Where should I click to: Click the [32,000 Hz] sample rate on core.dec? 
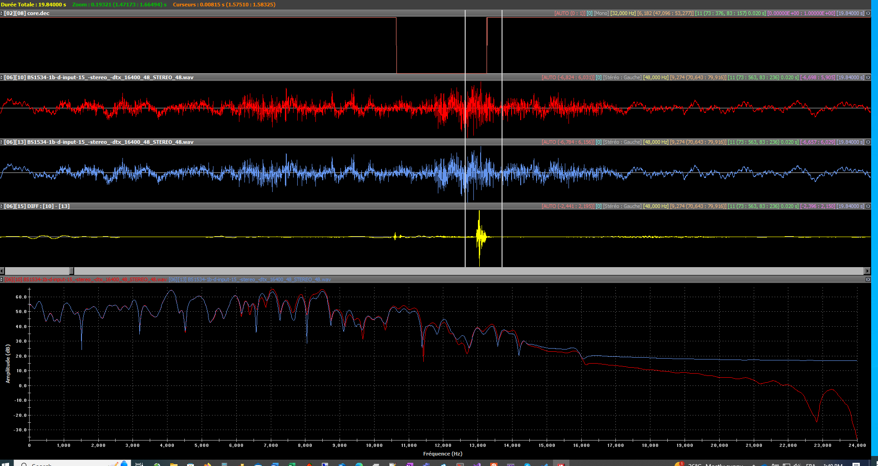coord(623,13)
